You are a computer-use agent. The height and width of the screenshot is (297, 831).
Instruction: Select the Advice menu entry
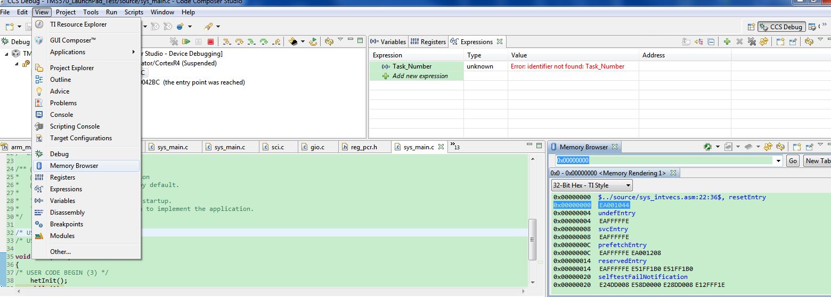86,91
